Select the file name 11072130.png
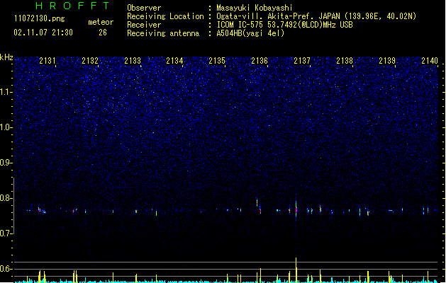The width and height of the screenshot is (446, 283). tap(40, 18)
